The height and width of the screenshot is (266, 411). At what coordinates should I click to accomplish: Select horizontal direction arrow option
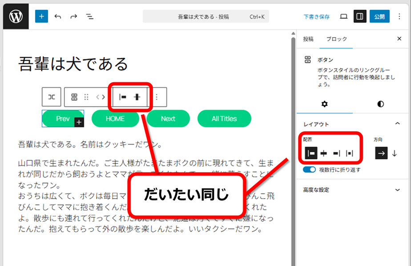click(x=381, y=153)
